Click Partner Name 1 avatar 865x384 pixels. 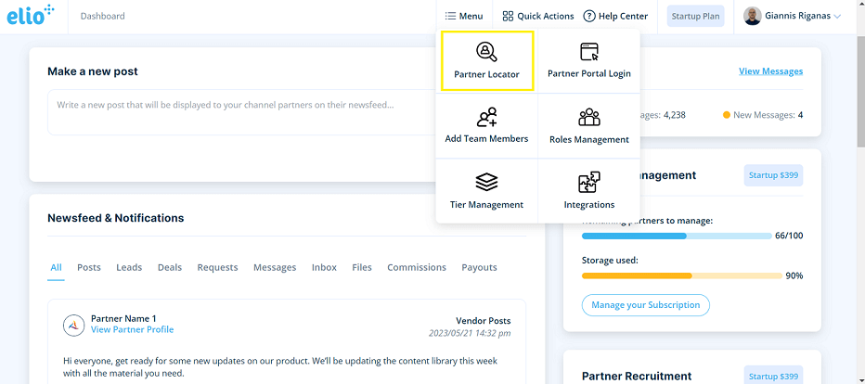pyautogui.click(x=74, y=325)
